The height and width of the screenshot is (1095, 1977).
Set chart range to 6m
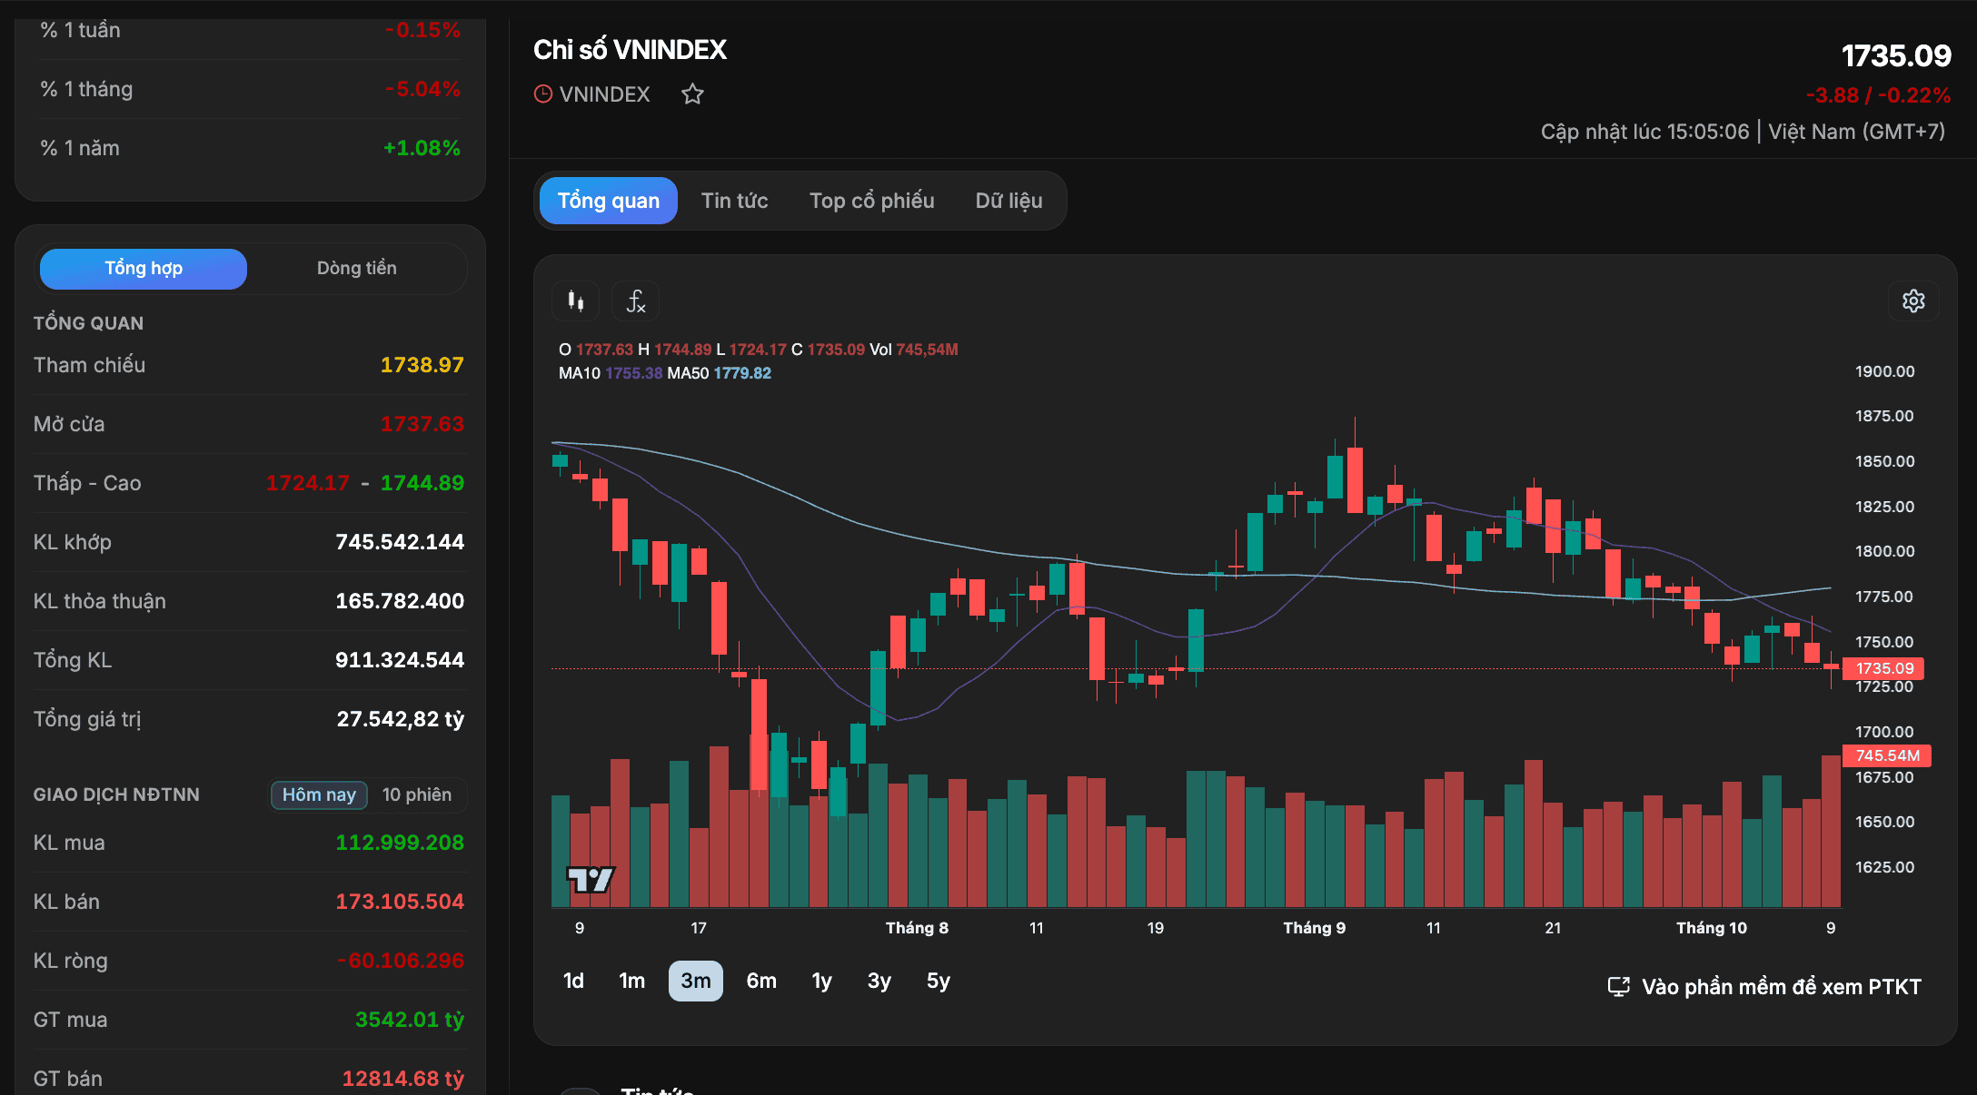click(x=761, y=981)
